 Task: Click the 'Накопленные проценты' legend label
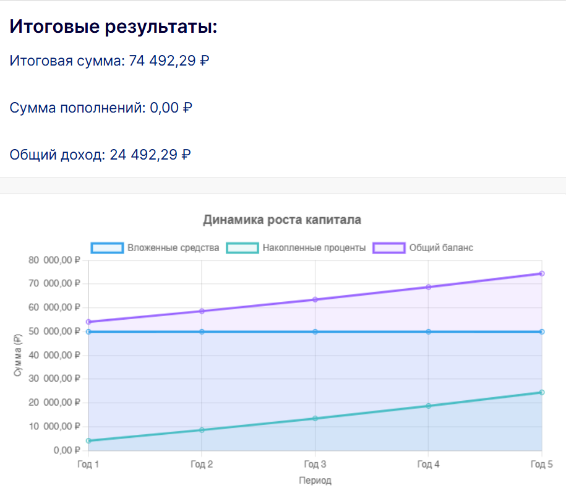314,248
